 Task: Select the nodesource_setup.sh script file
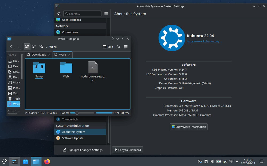93,71
